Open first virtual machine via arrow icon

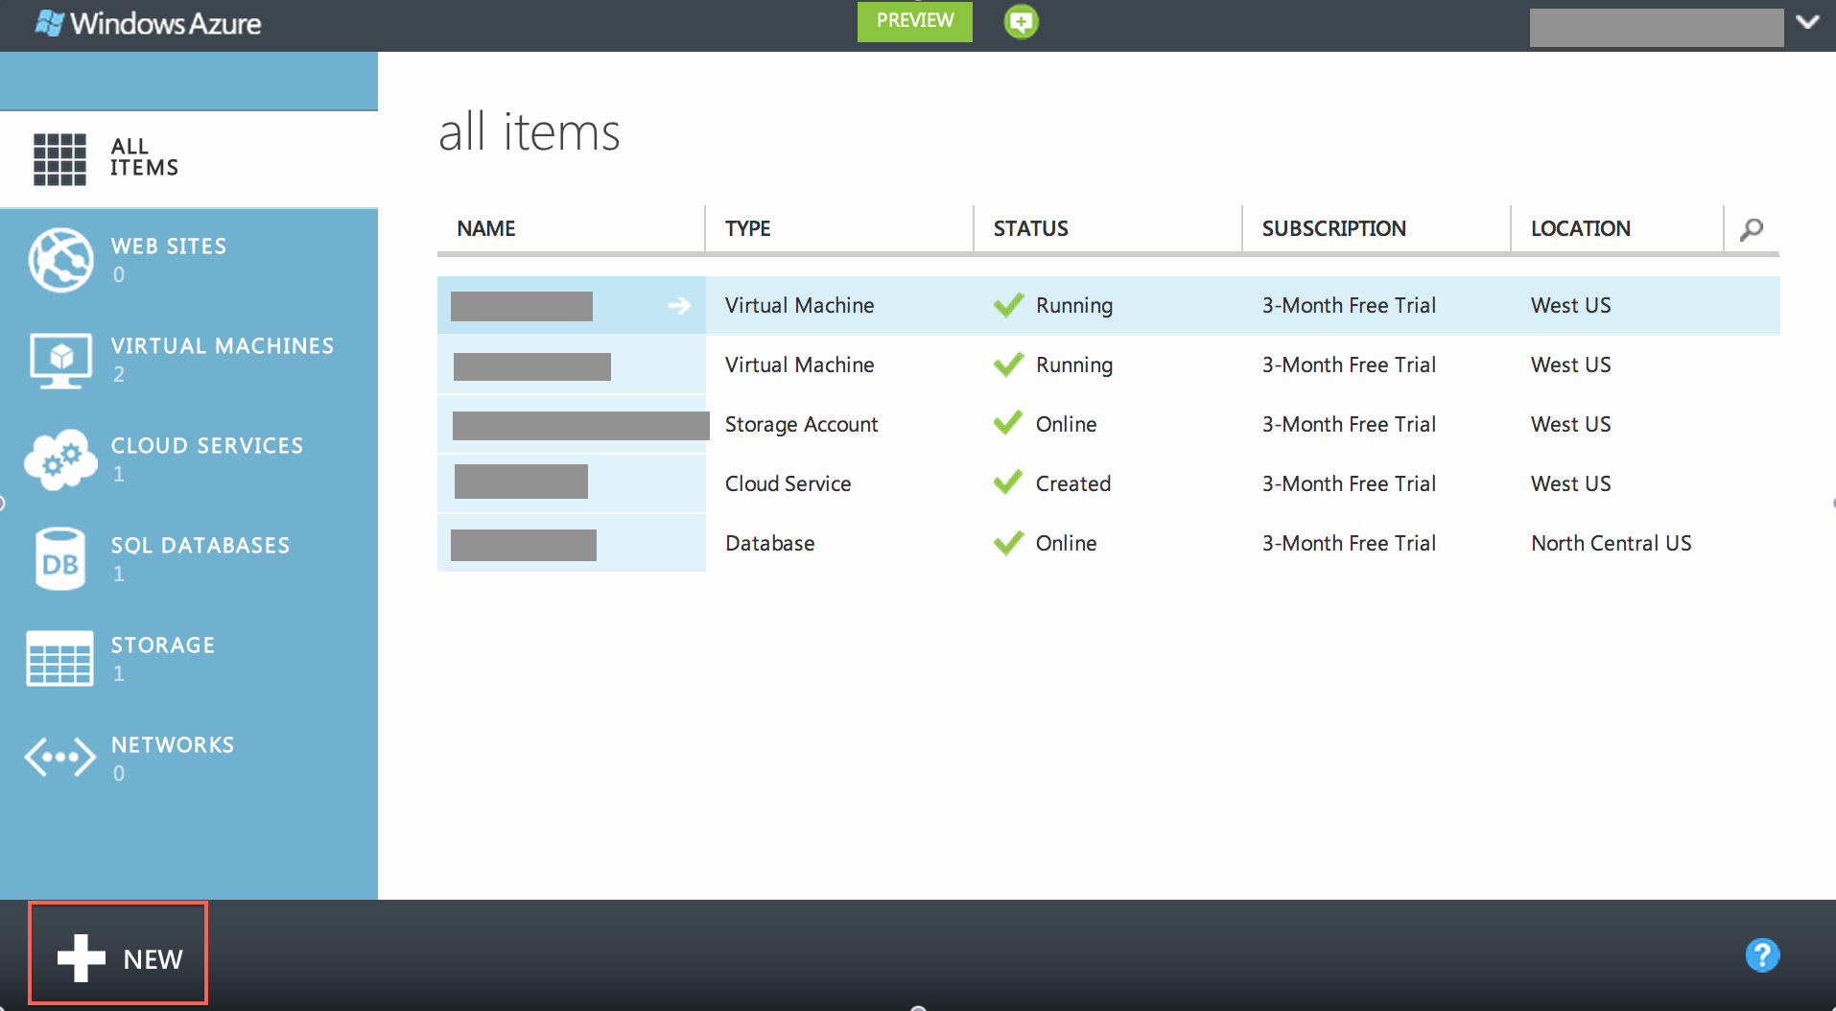pos(679,305)
